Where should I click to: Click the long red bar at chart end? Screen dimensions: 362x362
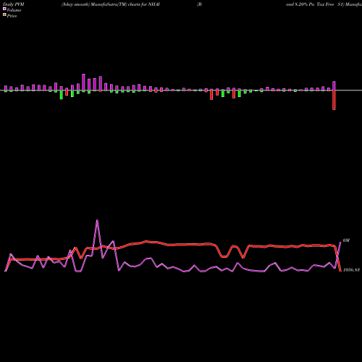(x=334, y=100)
